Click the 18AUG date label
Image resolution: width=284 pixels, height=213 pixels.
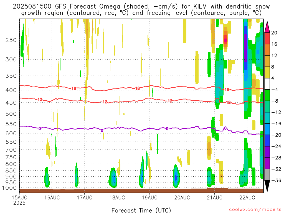tap(117, 197)
